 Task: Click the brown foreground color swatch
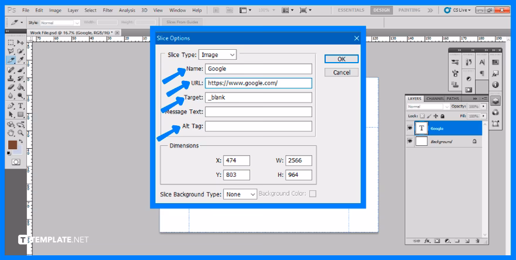coord(12,145)
